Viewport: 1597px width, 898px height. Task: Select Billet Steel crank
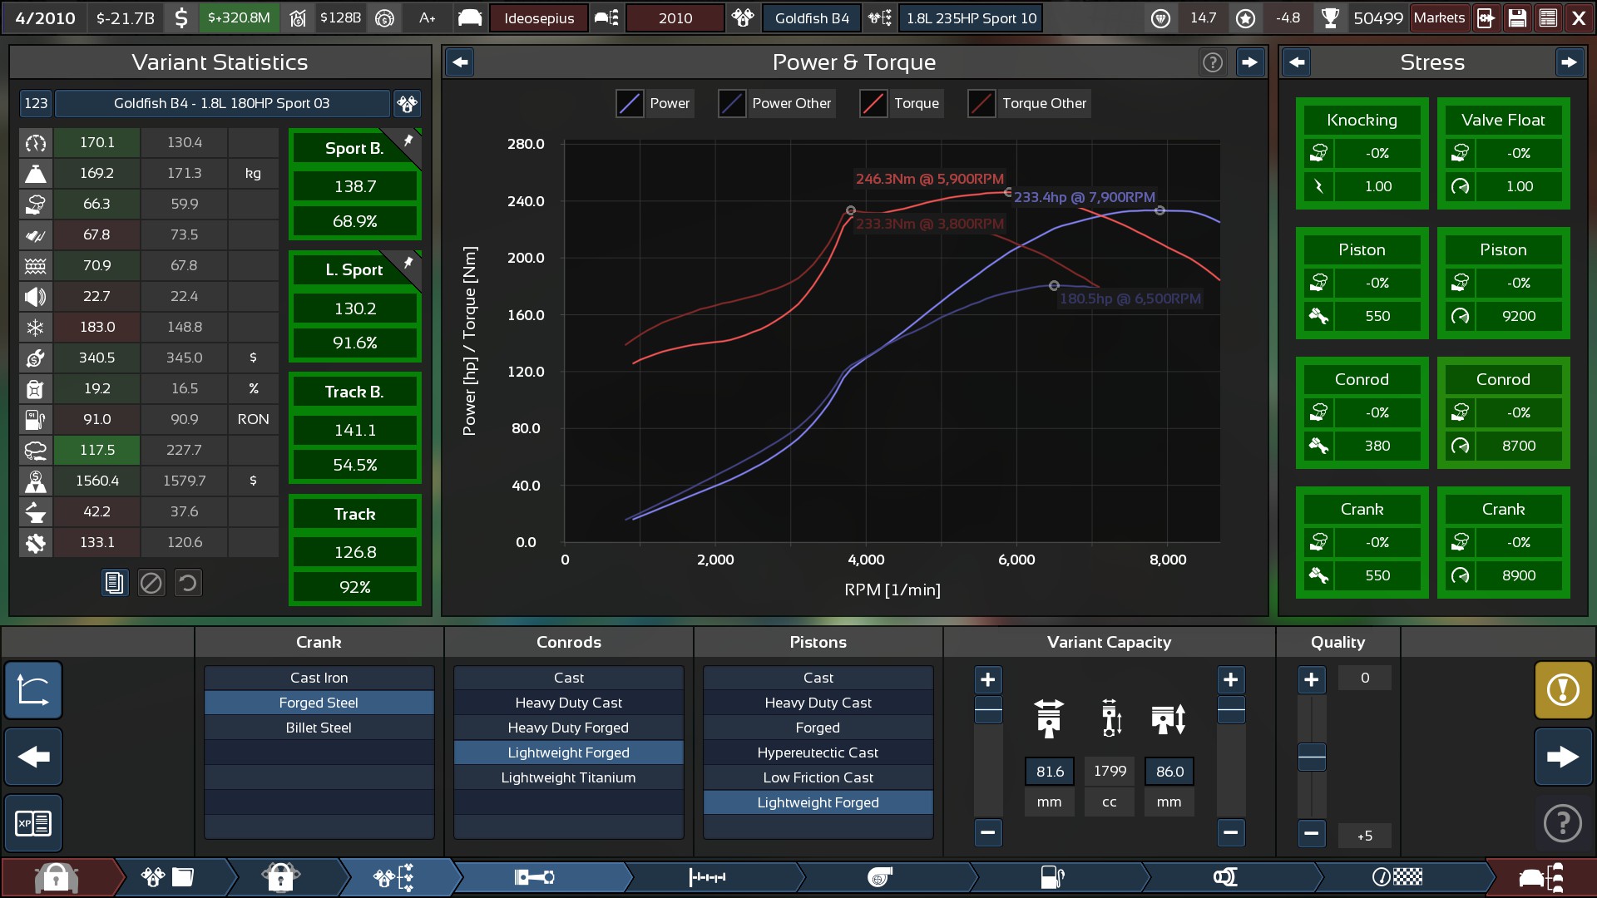[x=319, y=728]
